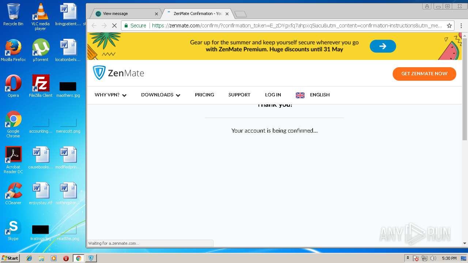Open the nothingstor Word document
468x263 pixels.
68,194
